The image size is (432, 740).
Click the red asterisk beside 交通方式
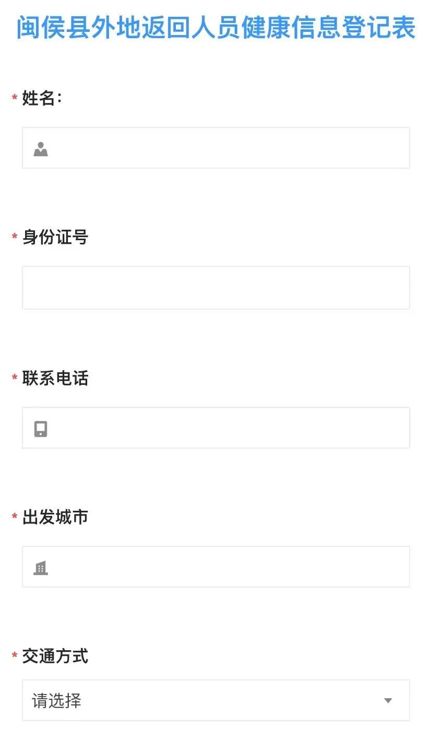tap(15, 657)
